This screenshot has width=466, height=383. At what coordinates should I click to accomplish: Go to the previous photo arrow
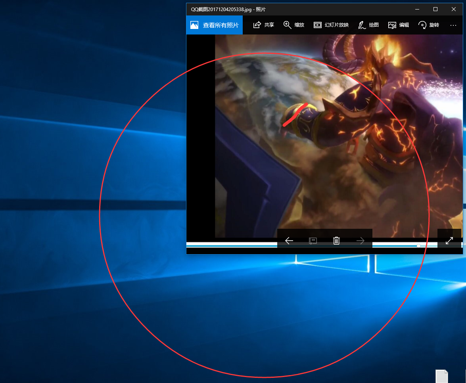coord(289,241)
